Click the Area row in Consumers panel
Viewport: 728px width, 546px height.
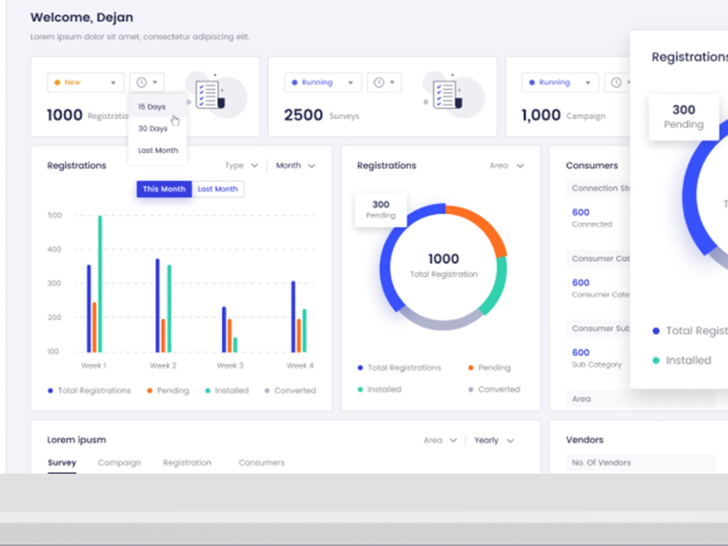click(x=641, y=399)
